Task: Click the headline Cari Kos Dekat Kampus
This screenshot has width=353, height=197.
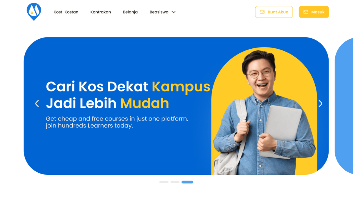Action: (x=128, y=86)
